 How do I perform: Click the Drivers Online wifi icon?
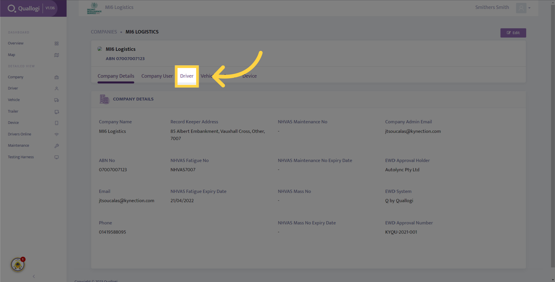(x=56, y=134)
